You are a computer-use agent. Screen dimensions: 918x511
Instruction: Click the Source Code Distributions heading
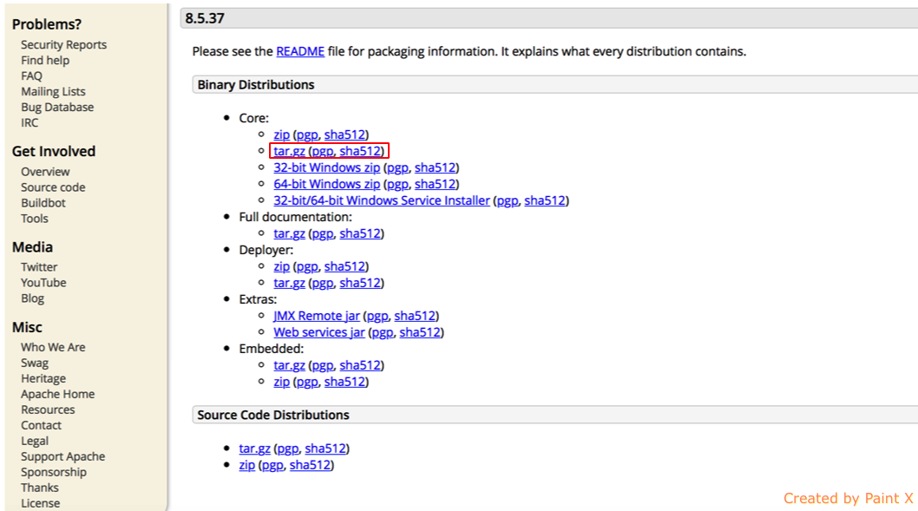point(273,415)
